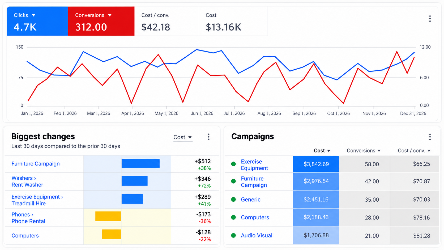Screen dimensions: 444x250
Task: Open the chart card's three-dot menu
Action: click(x=430, y=19)
